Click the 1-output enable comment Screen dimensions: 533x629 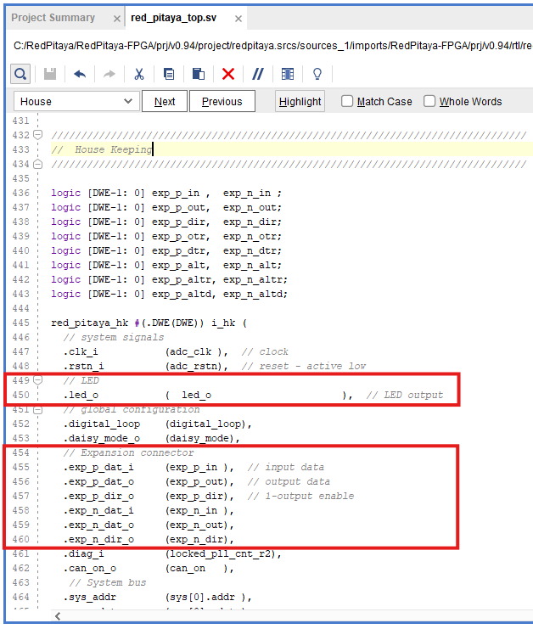(300, 497)
